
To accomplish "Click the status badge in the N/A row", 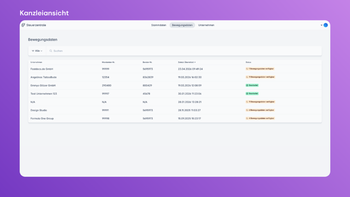I will 260,102.
